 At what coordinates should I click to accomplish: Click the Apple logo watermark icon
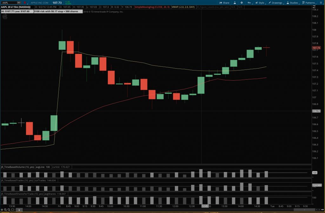5,17
